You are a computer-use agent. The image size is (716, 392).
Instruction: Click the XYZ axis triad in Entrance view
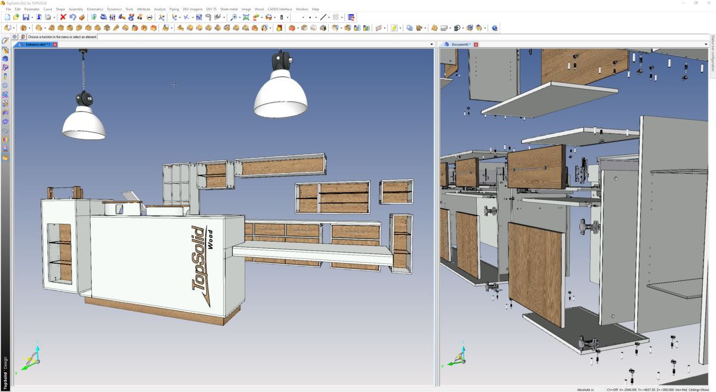[32, 357]
